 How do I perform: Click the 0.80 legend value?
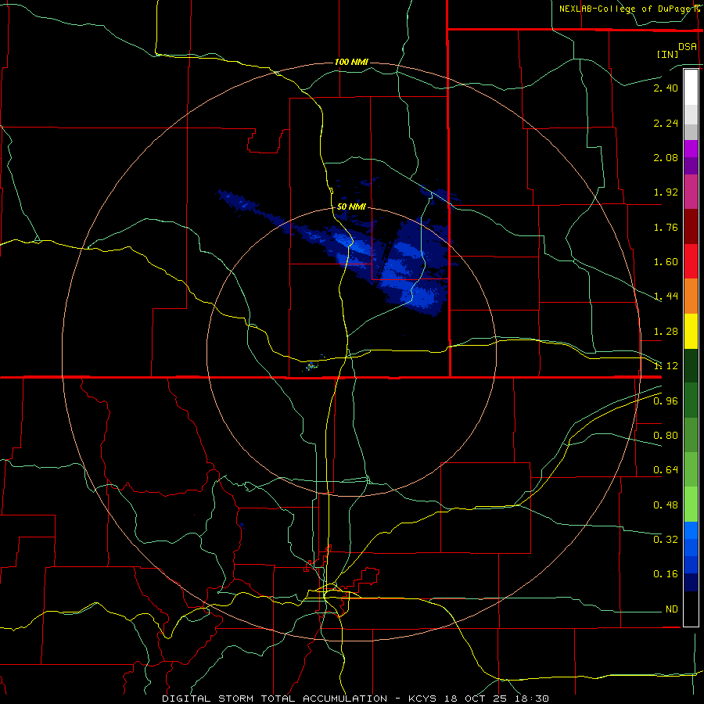(x=666, y=436)
